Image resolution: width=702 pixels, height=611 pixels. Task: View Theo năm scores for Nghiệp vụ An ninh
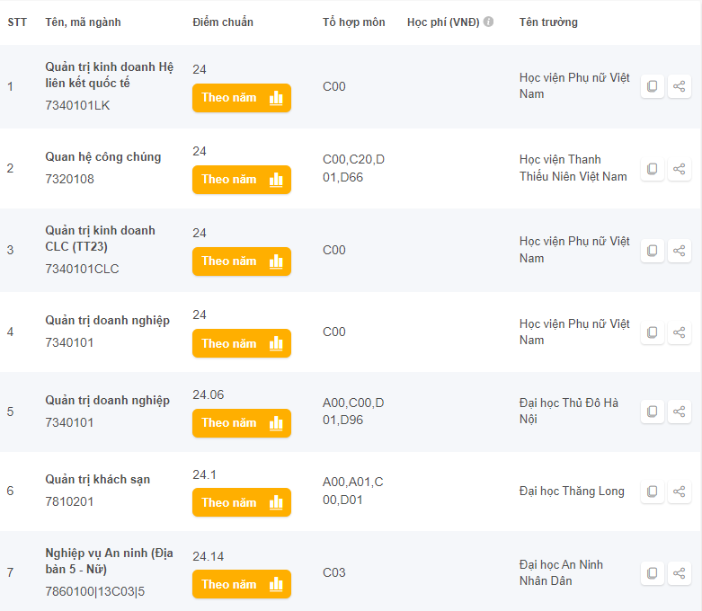(241, 584)
